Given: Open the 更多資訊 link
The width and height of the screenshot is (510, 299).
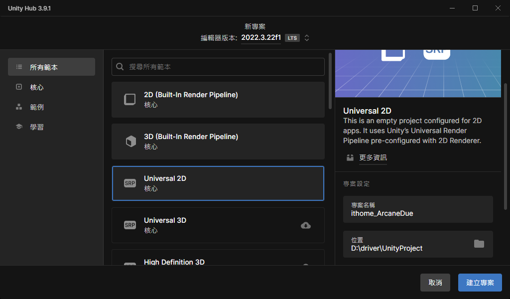Looking at the screenshot, I should (x=373, y=157).
